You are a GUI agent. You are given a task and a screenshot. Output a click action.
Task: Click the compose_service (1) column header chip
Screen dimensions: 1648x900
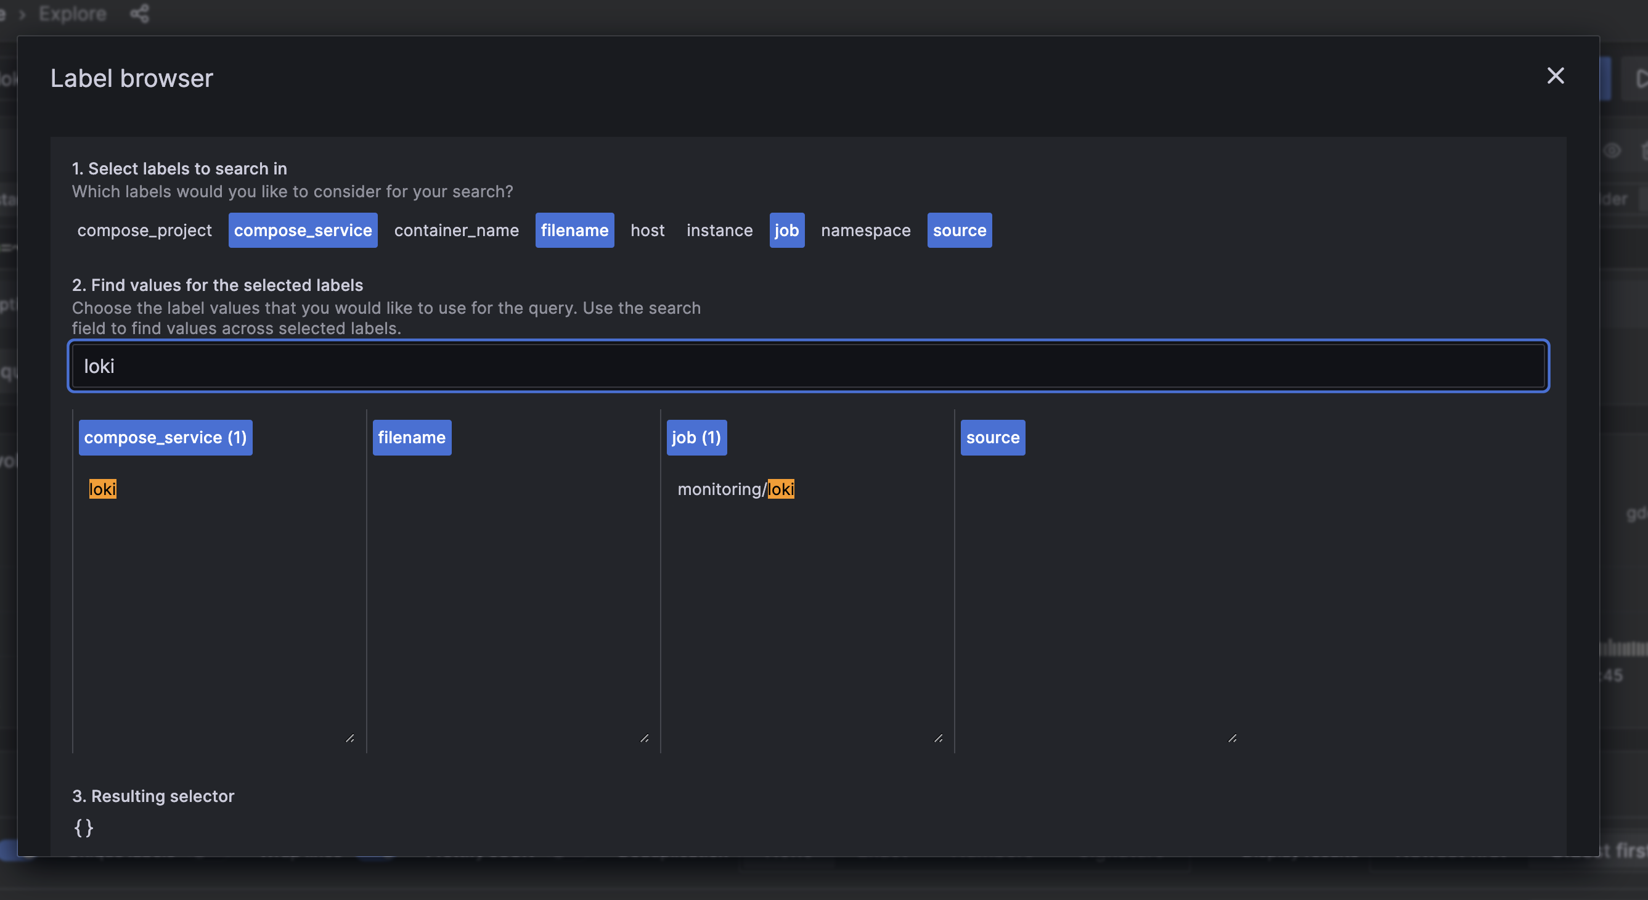(165, 437)
